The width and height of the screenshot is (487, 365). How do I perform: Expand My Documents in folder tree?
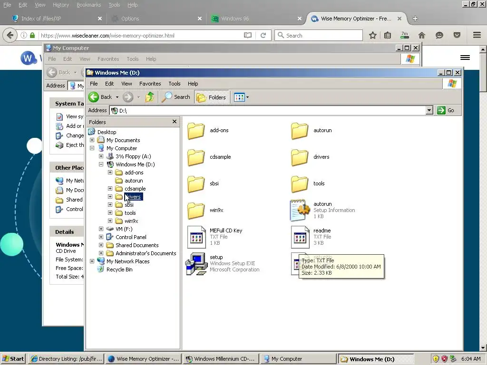coord(92,140)
